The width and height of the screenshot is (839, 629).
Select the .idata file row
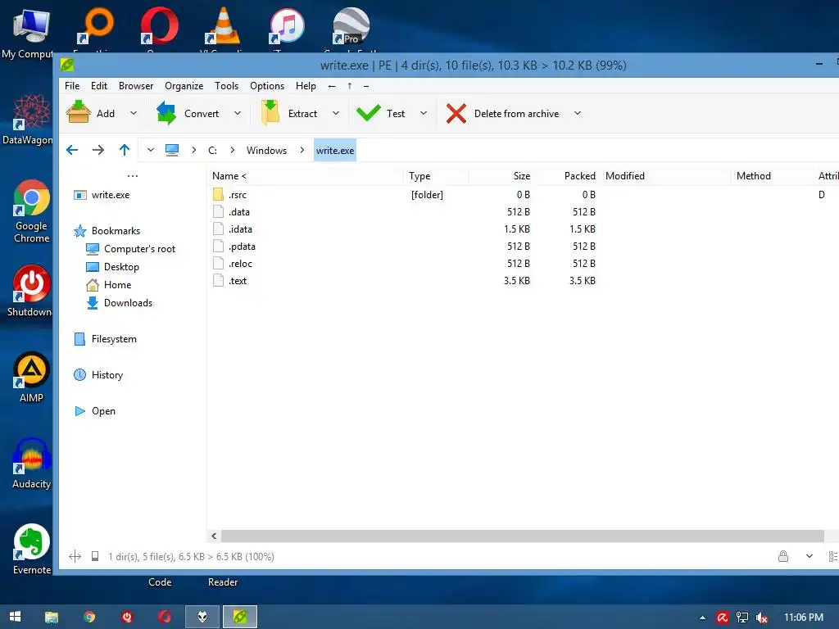(523, 229)
